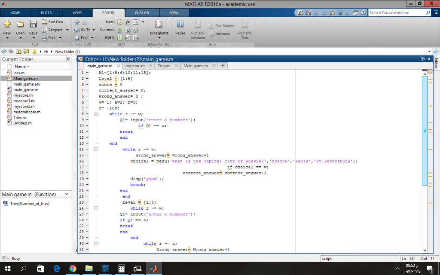Click the Uncomment icon with blue x
440x275 pixels.
pos(128,30)
